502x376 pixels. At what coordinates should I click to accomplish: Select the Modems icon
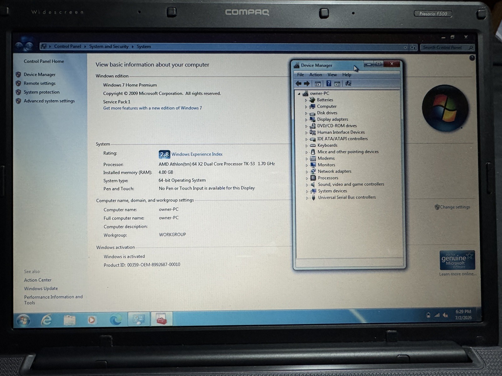[313, 159]
